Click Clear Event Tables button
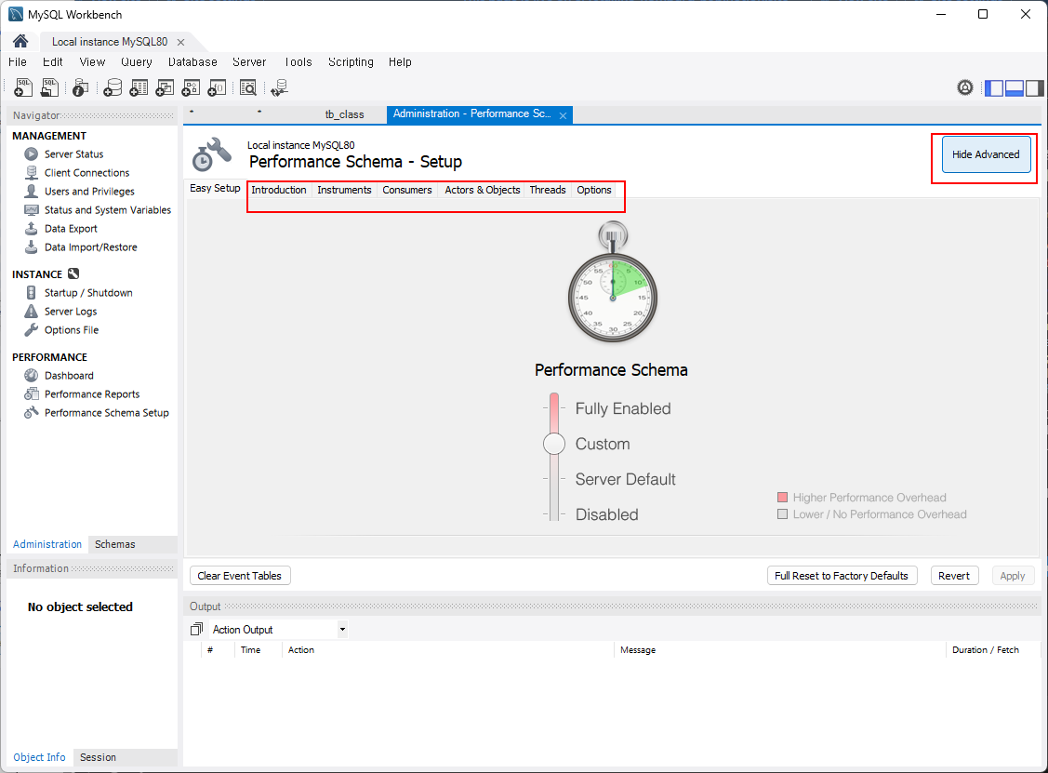 (x=240, y=576)
